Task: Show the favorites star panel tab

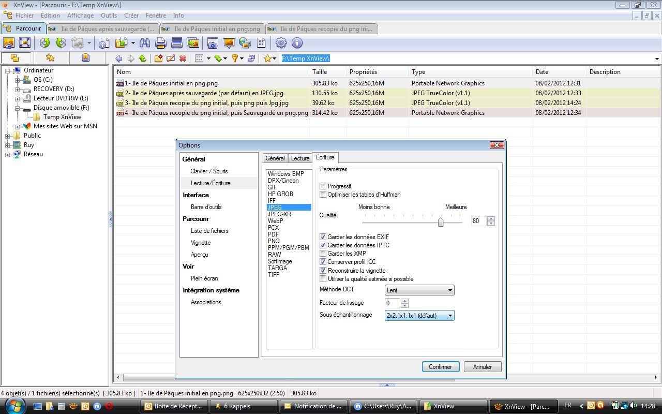Action: [x=50, y=57]
